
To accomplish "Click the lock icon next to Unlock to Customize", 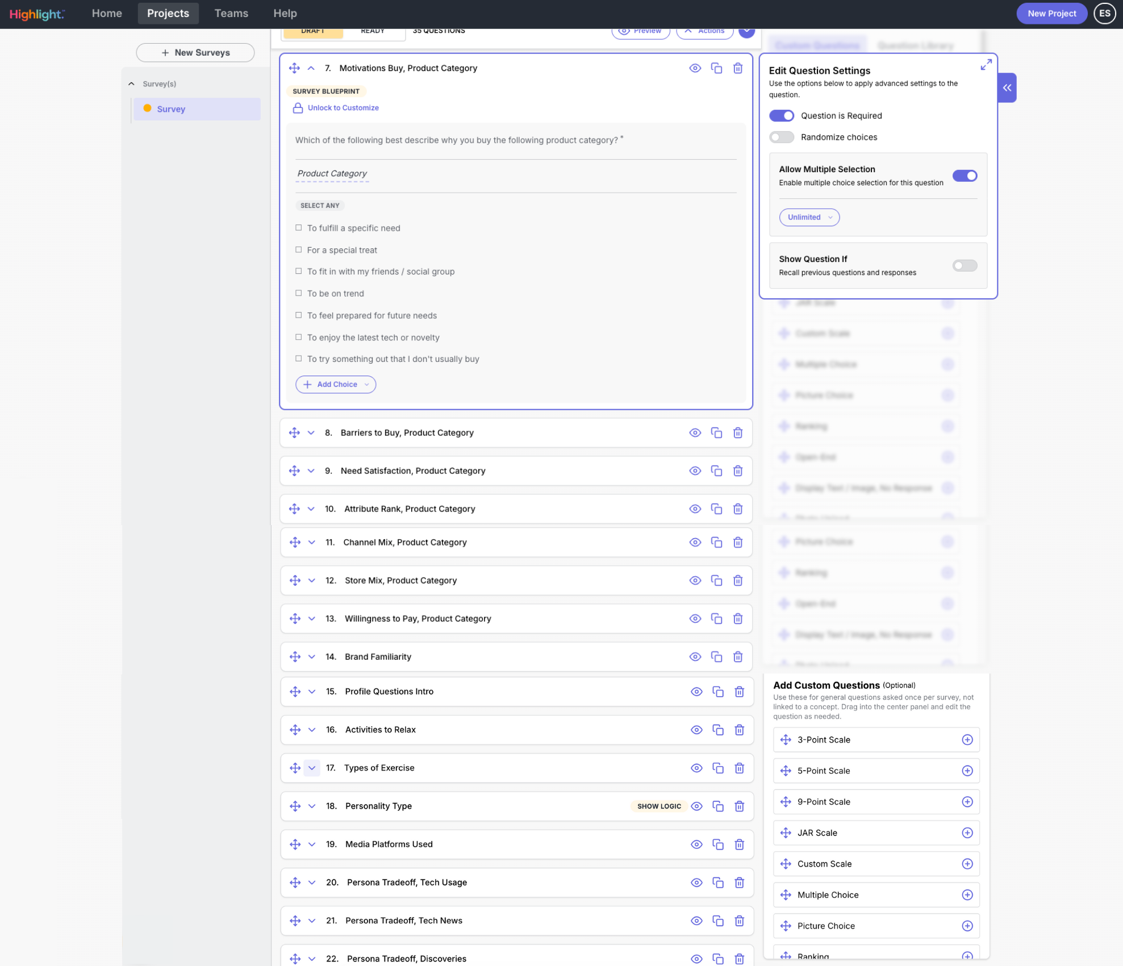I will pyautogui.click(x=298, y=108).
